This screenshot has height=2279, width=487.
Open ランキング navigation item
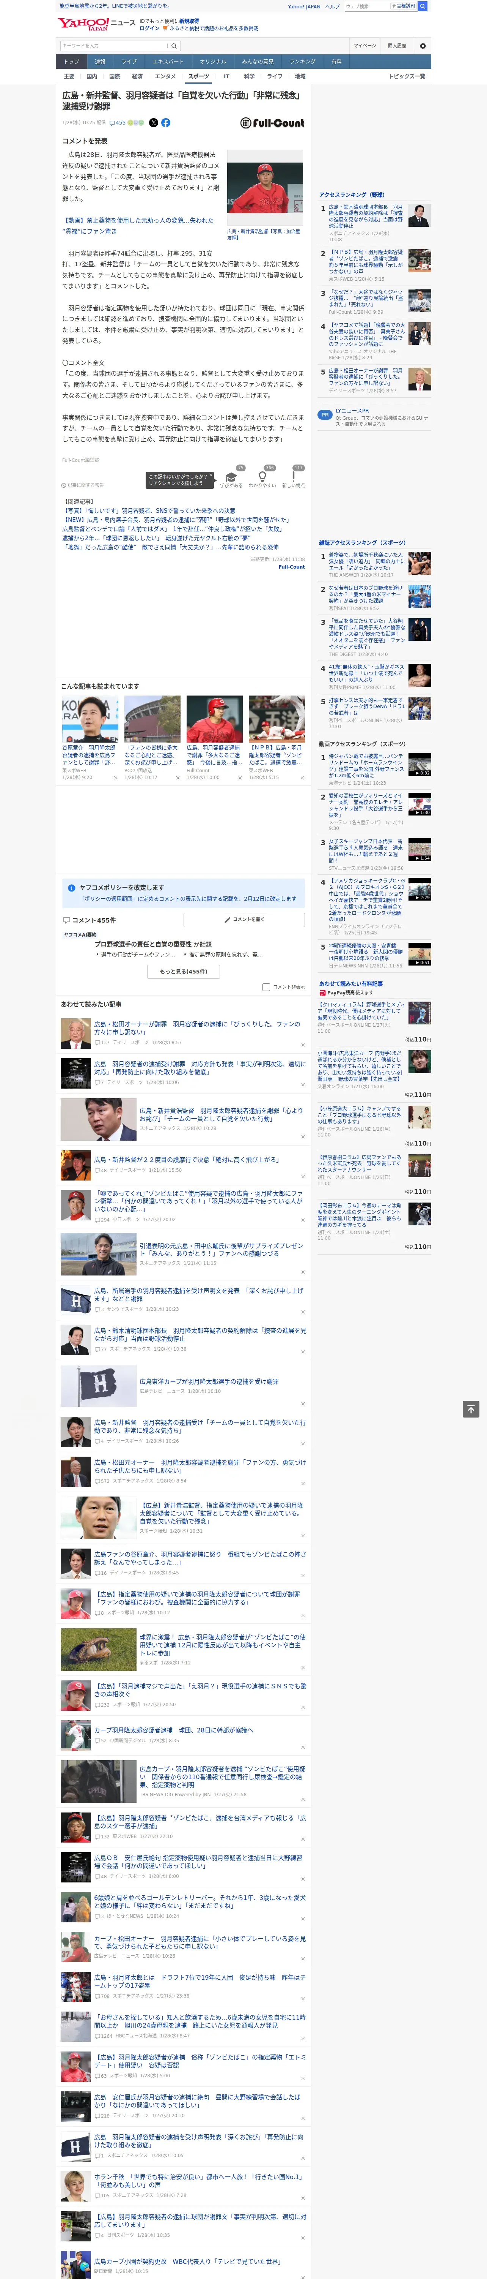tap(302, 62)
